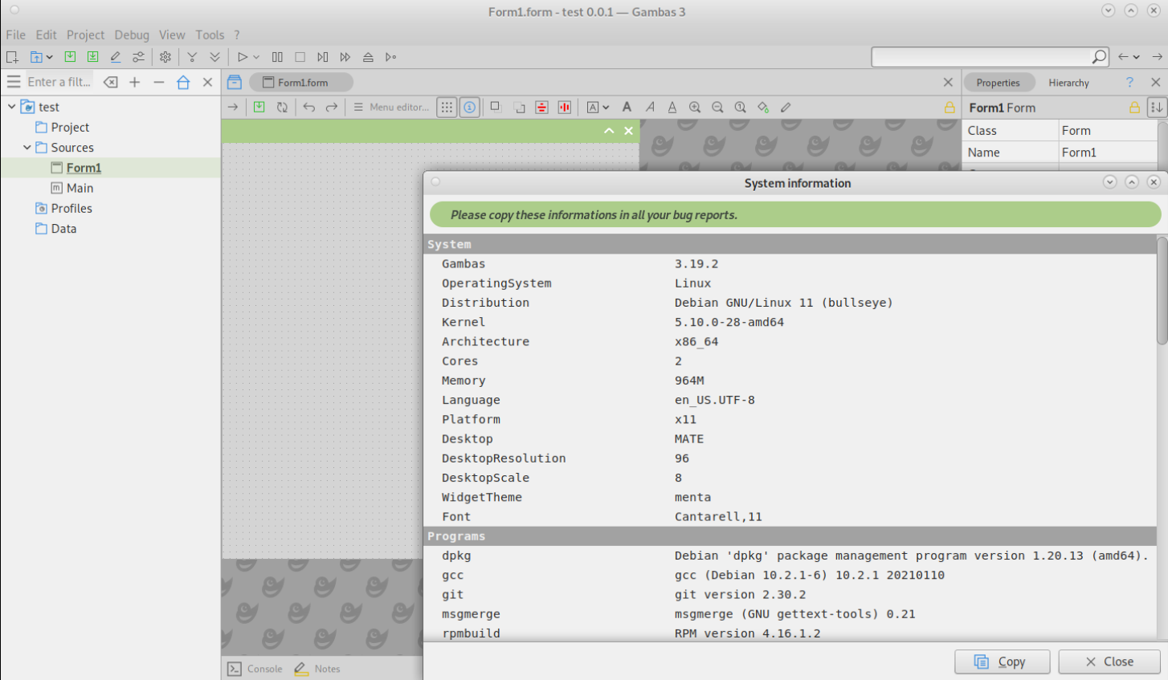Switch to the Hierarchy tab
1168x680 pixels.
tap(1068, 83)
